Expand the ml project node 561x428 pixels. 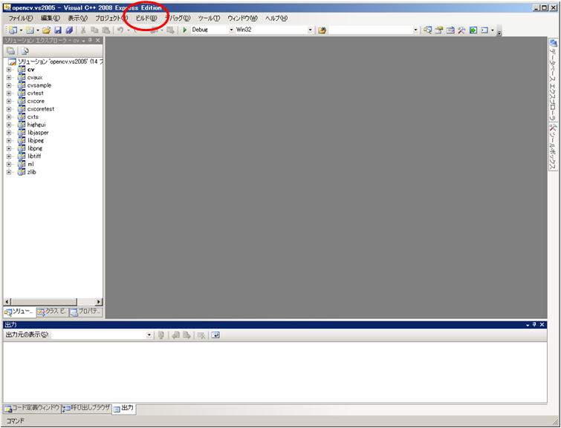(x=9, y=164)
